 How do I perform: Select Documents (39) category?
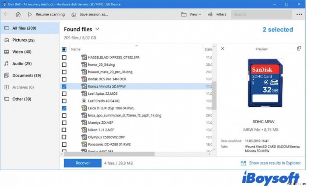[x=30, y=75]
